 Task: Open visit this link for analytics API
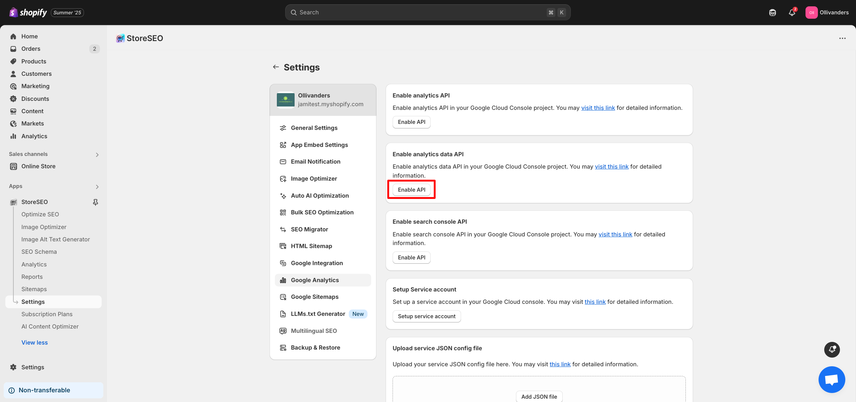point(598,108)
